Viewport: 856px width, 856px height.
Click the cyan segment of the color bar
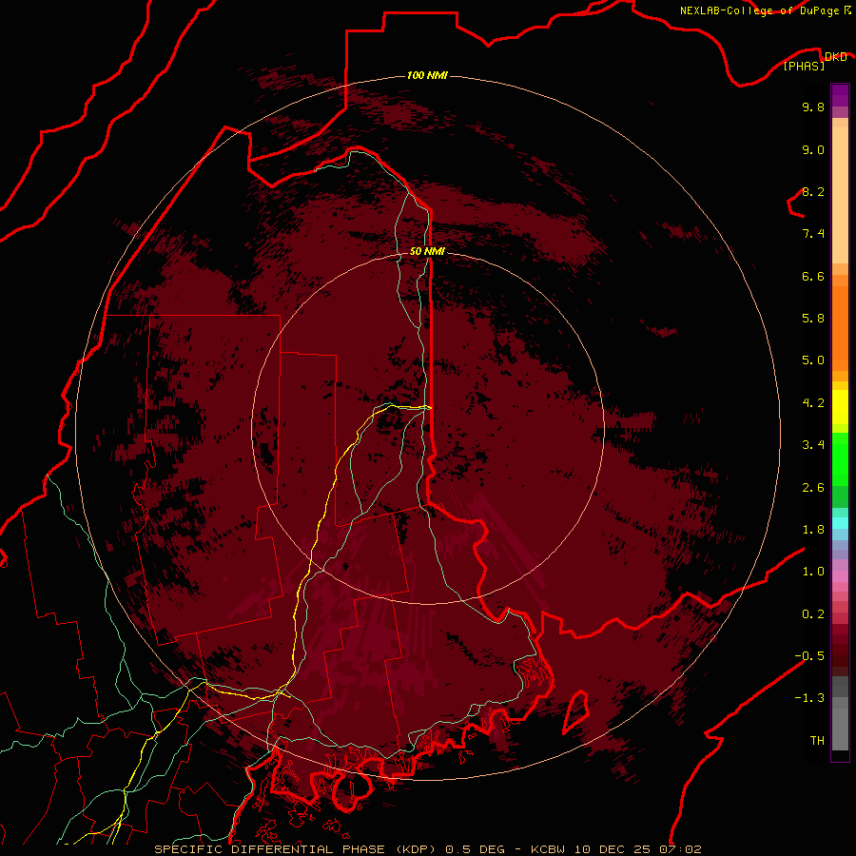[x=840, y=522]
